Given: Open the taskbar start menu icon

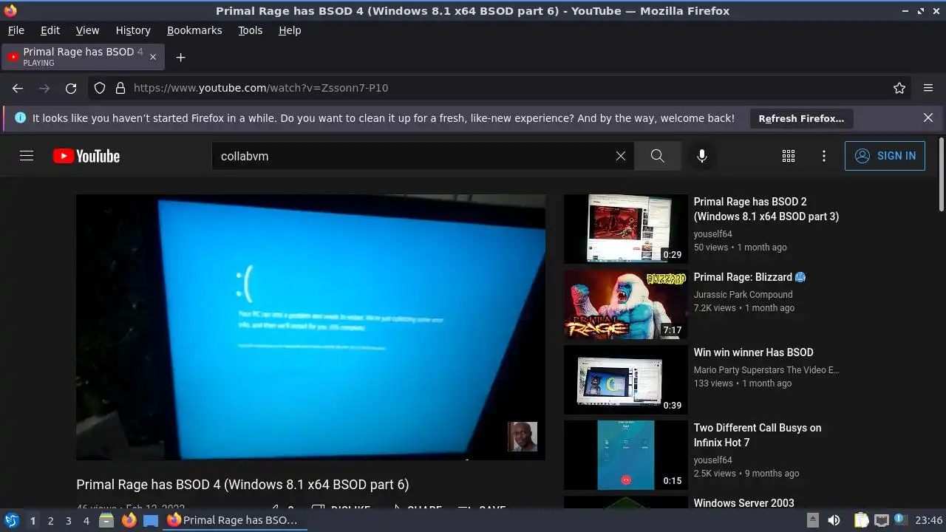Looking at the screenshot, I should tap(11, 520).
